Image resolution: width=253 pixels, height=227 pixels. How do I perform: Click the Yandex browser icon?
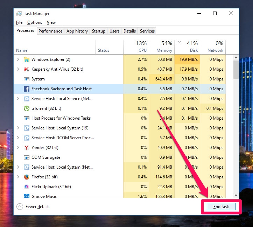[x=27, y=148]
